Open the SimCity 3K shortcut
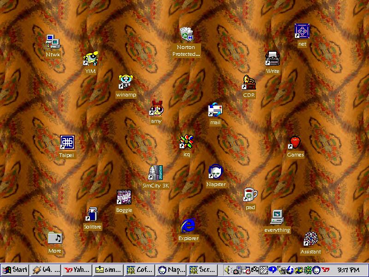369x277 pixels. coord(156,173)
